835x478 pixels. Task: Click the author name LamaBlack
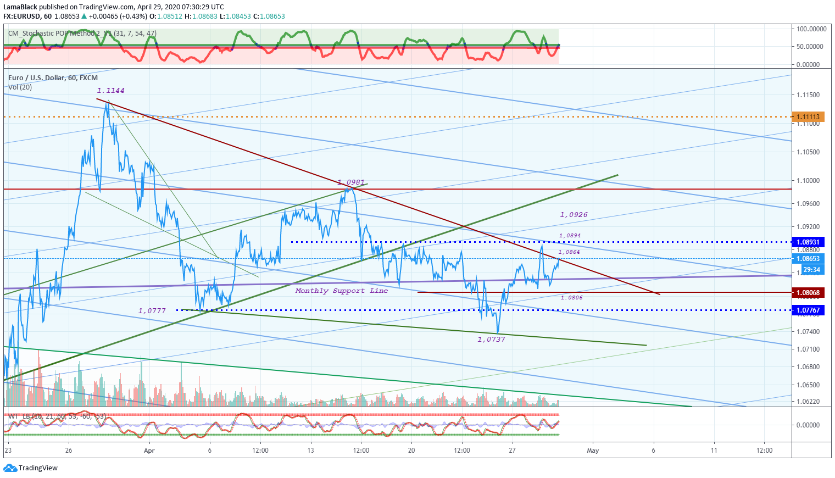pos(20,7)
